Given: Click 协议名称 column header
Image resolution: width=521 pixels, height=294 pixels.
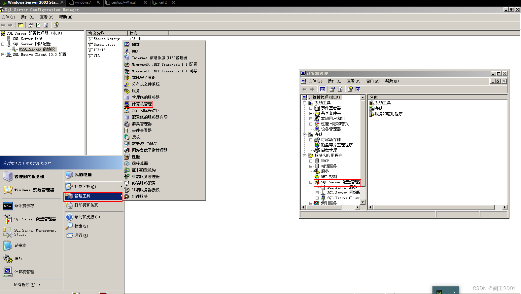Looking at the screenshot, I should pos(107,33).
